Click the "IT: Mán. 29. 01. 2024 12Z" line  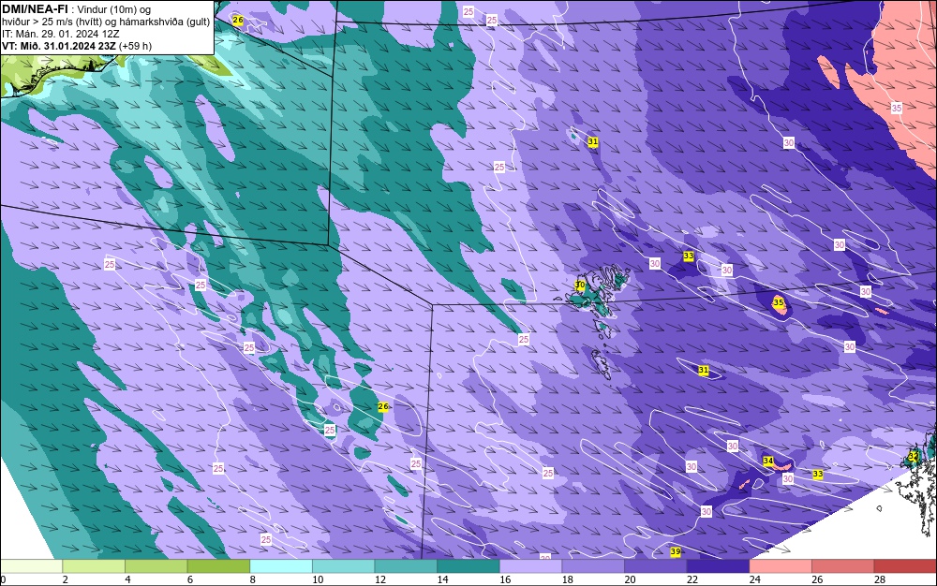pos(60,34)
